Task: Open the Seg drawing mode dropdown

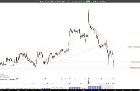Action: (63, 1)
